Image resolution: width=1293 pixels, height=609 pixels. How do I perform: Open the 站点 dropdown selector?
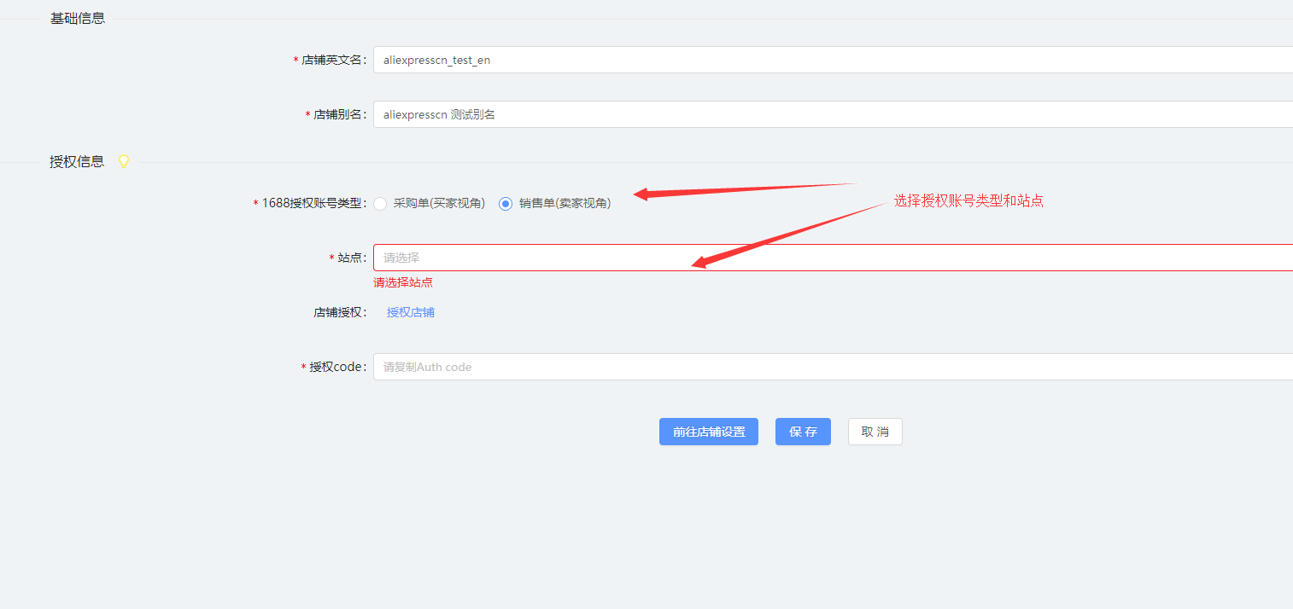(833, 258)
